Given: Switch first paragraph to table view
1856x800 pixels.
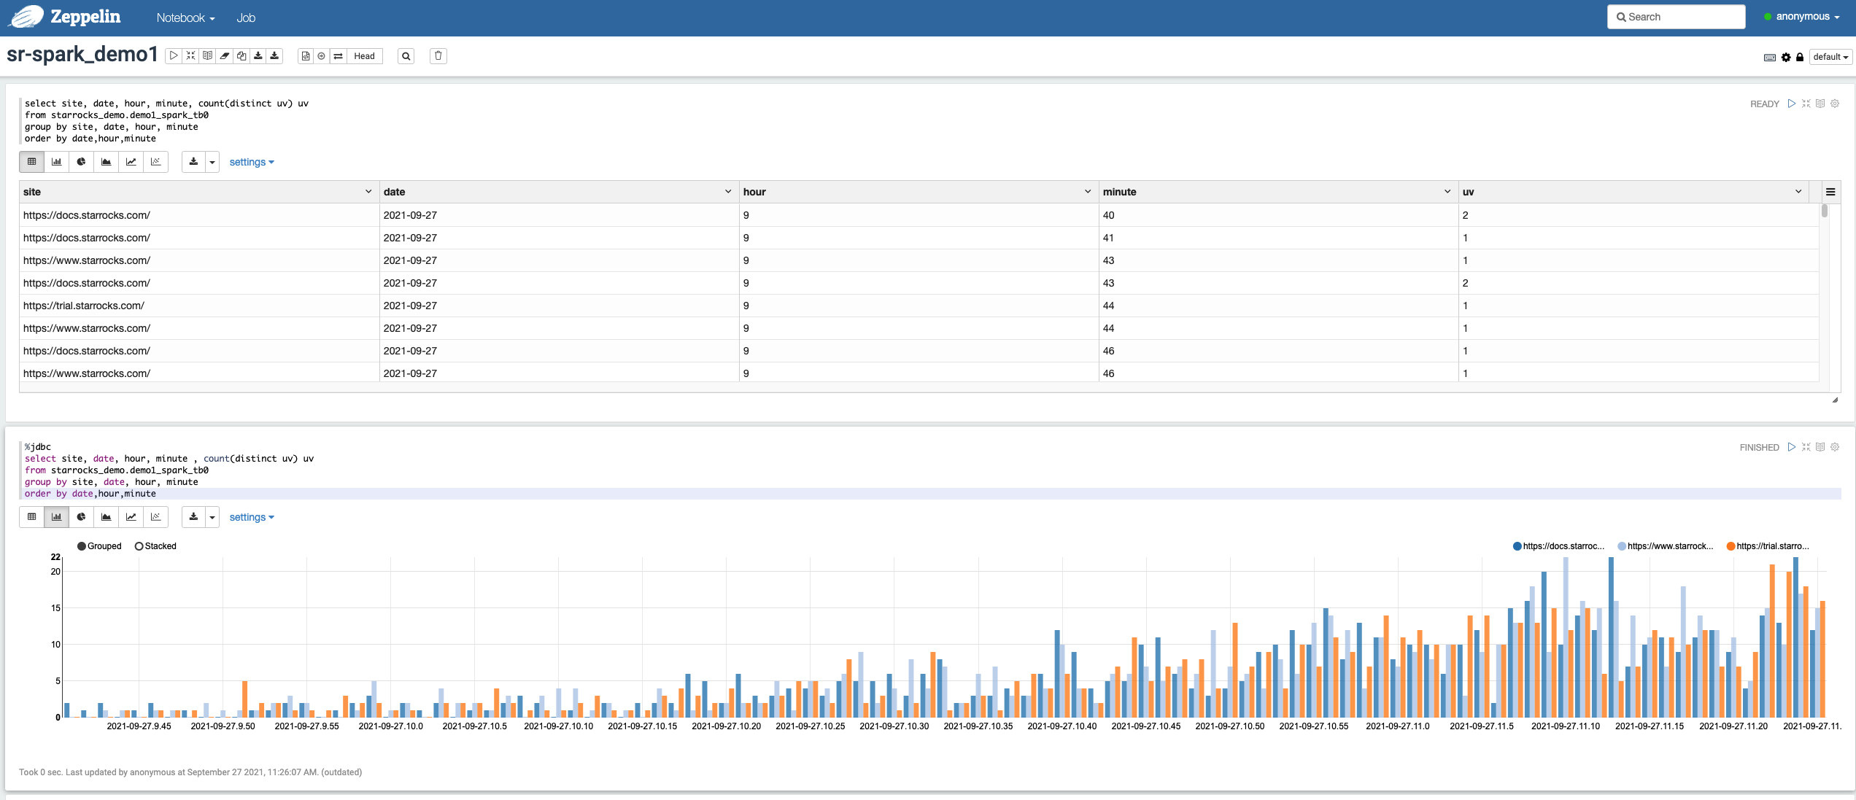Looking at the screenshot, I should [x=31, y=162].
